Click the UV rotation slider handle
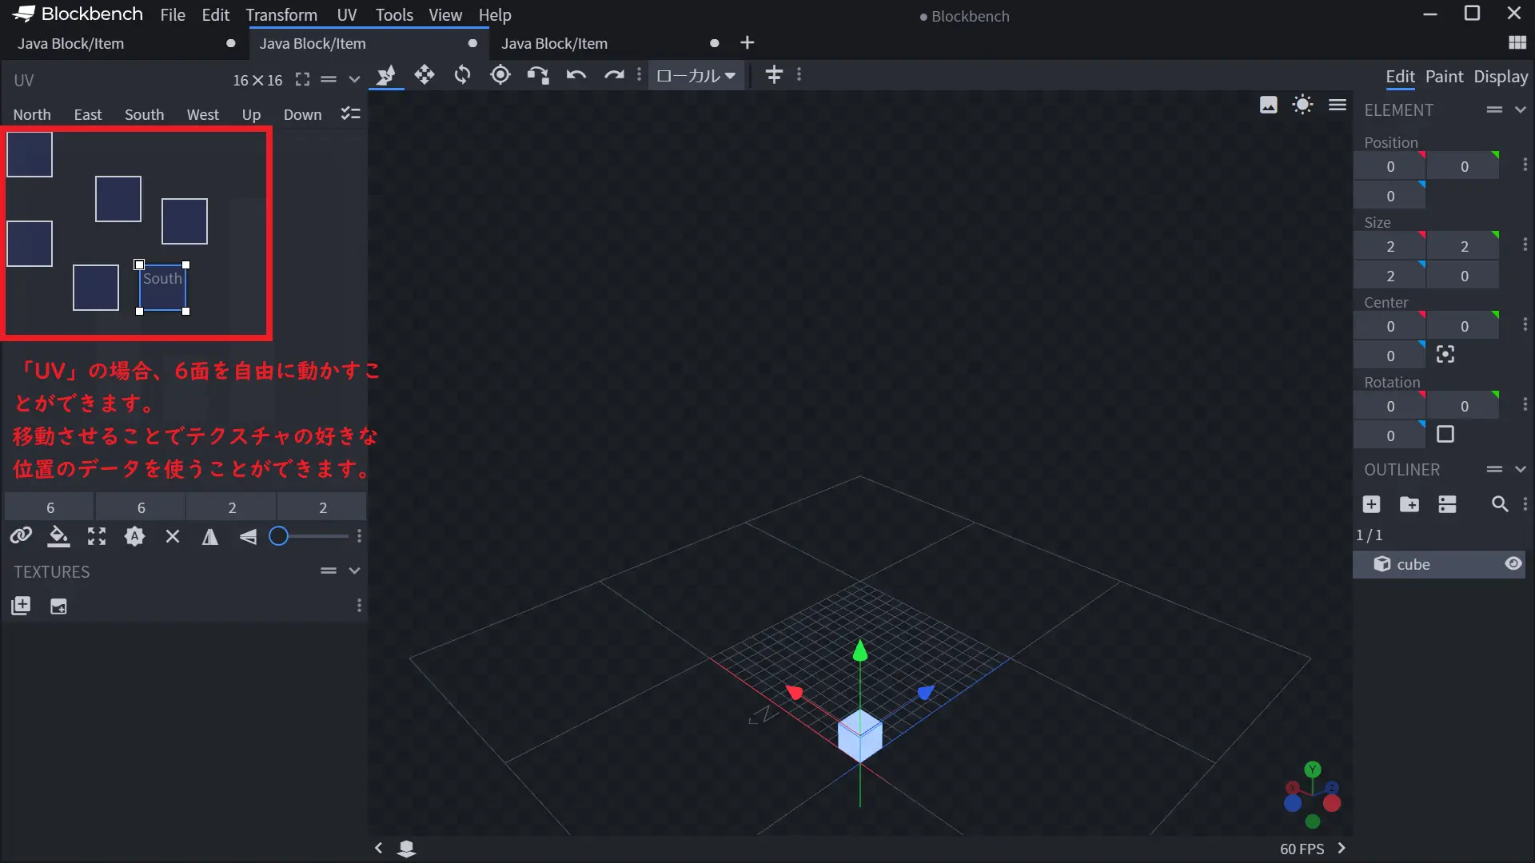 tap(278, 536)
